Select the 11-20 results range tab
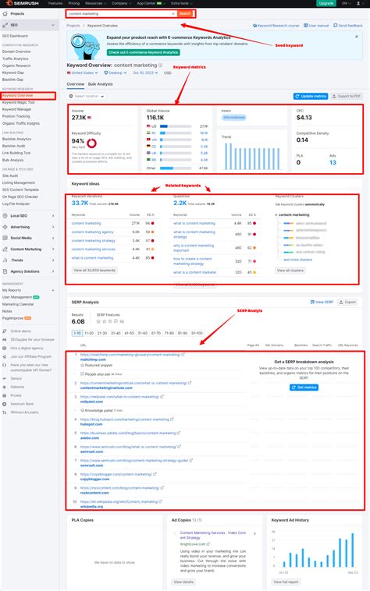Viewport: 370px width, 591px height. click(x=89, y=333)
